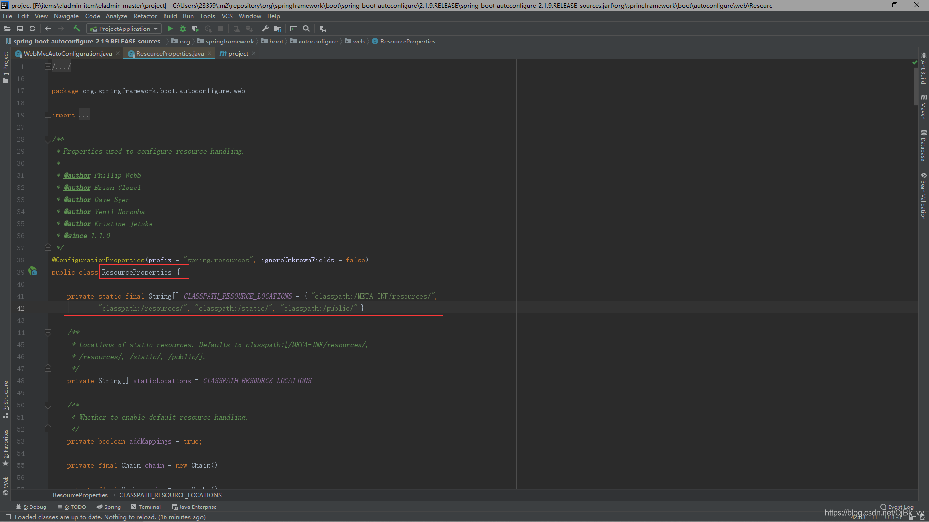Screen dimensions: 929x522
Task: Collapse the class Javadoc comment at line 28
Action: point(48,139)
